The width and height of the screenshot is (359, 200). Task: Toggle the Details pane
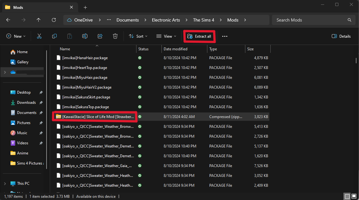341,36
